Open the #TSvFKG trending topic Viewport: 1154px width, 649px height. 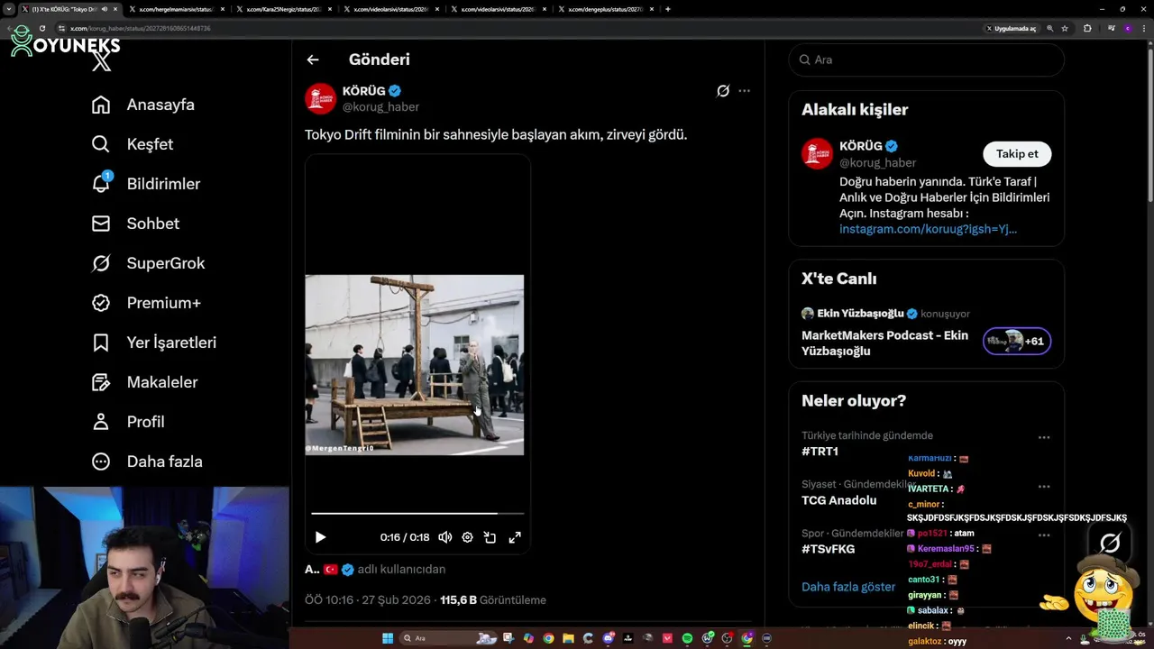coord(828,549)
